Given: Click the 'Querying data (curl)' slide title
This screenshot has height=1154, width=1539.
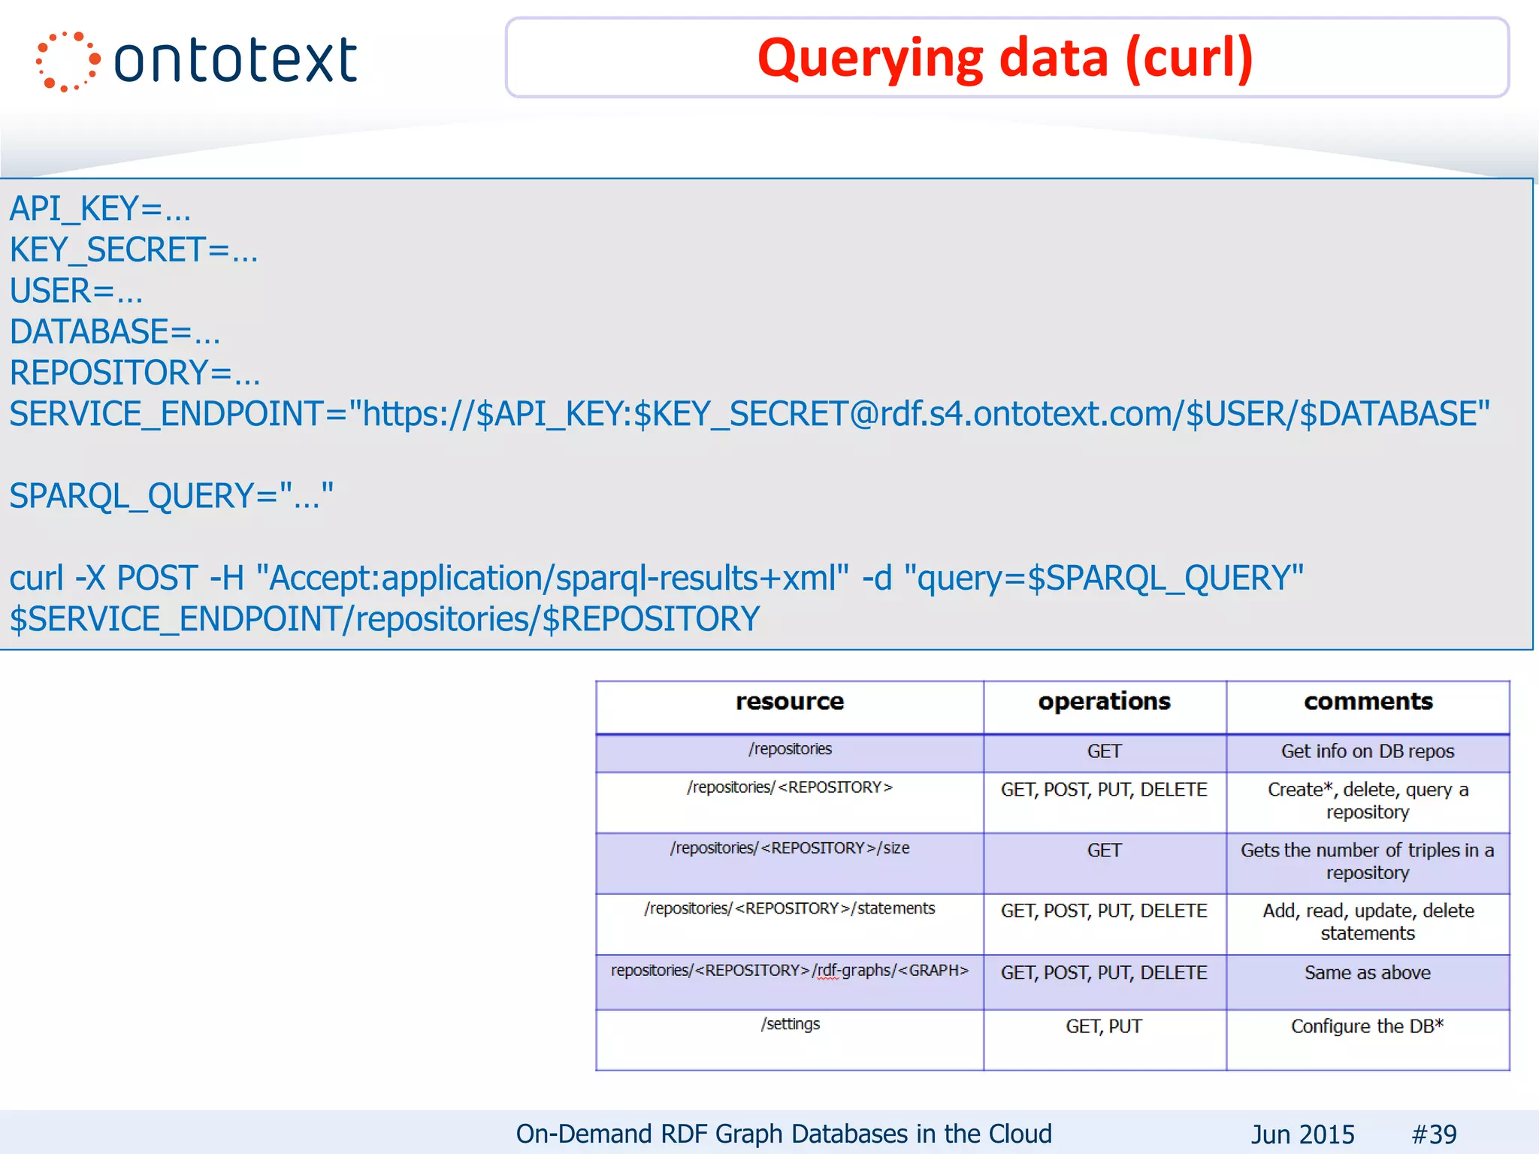Looking at the screenshot, I should (1005, 58).
